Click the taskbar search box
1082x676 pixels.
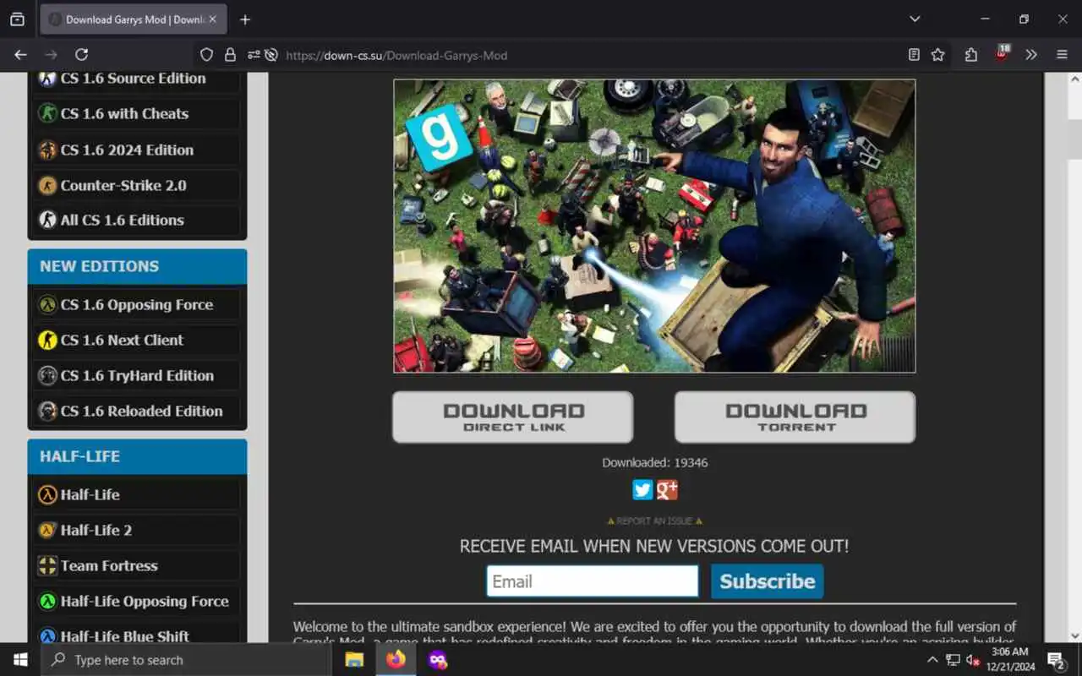186,660
